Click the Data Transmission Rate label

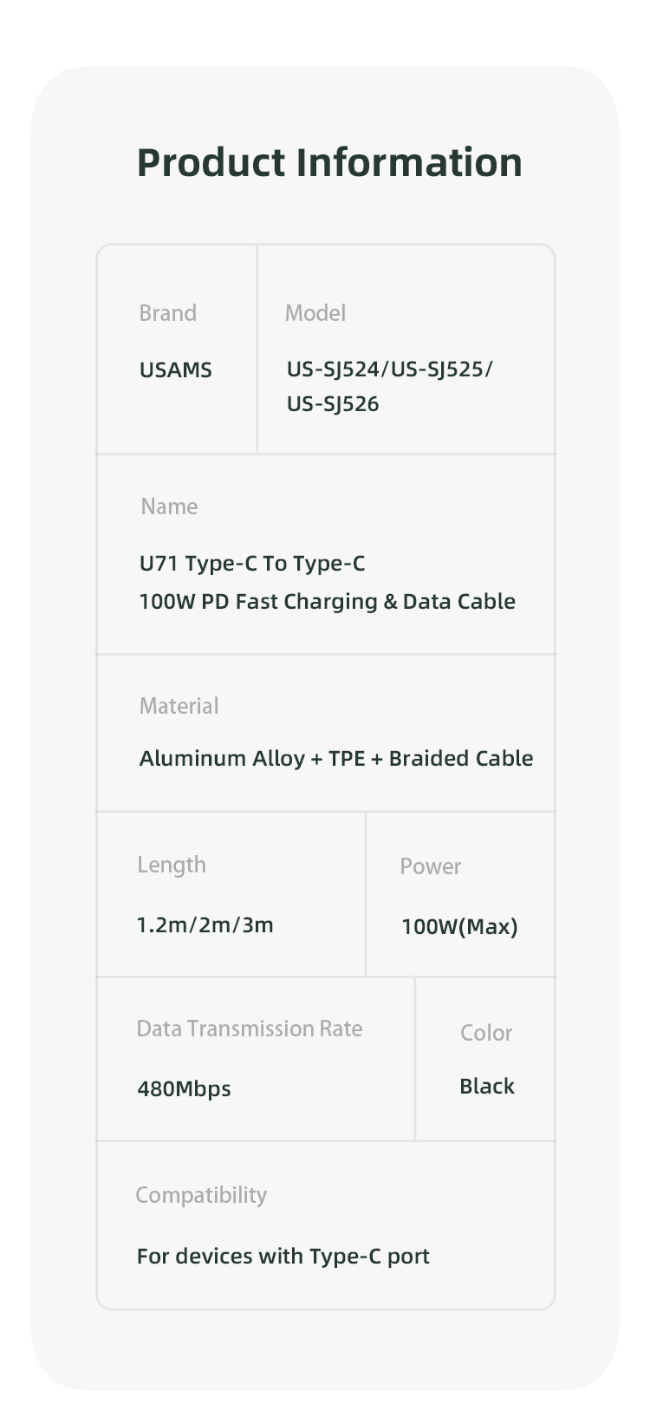tap(250, 1029)
